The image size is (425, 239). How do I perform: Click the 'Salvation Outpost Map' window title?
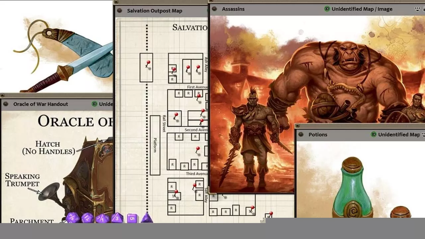point(154,11)
